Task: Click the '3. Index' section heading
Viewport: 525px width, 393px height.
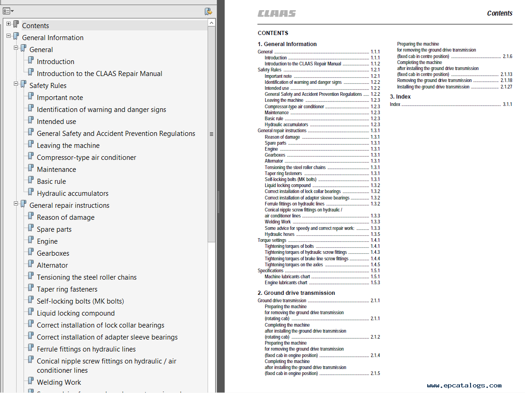Action: (x=400, y=97)
